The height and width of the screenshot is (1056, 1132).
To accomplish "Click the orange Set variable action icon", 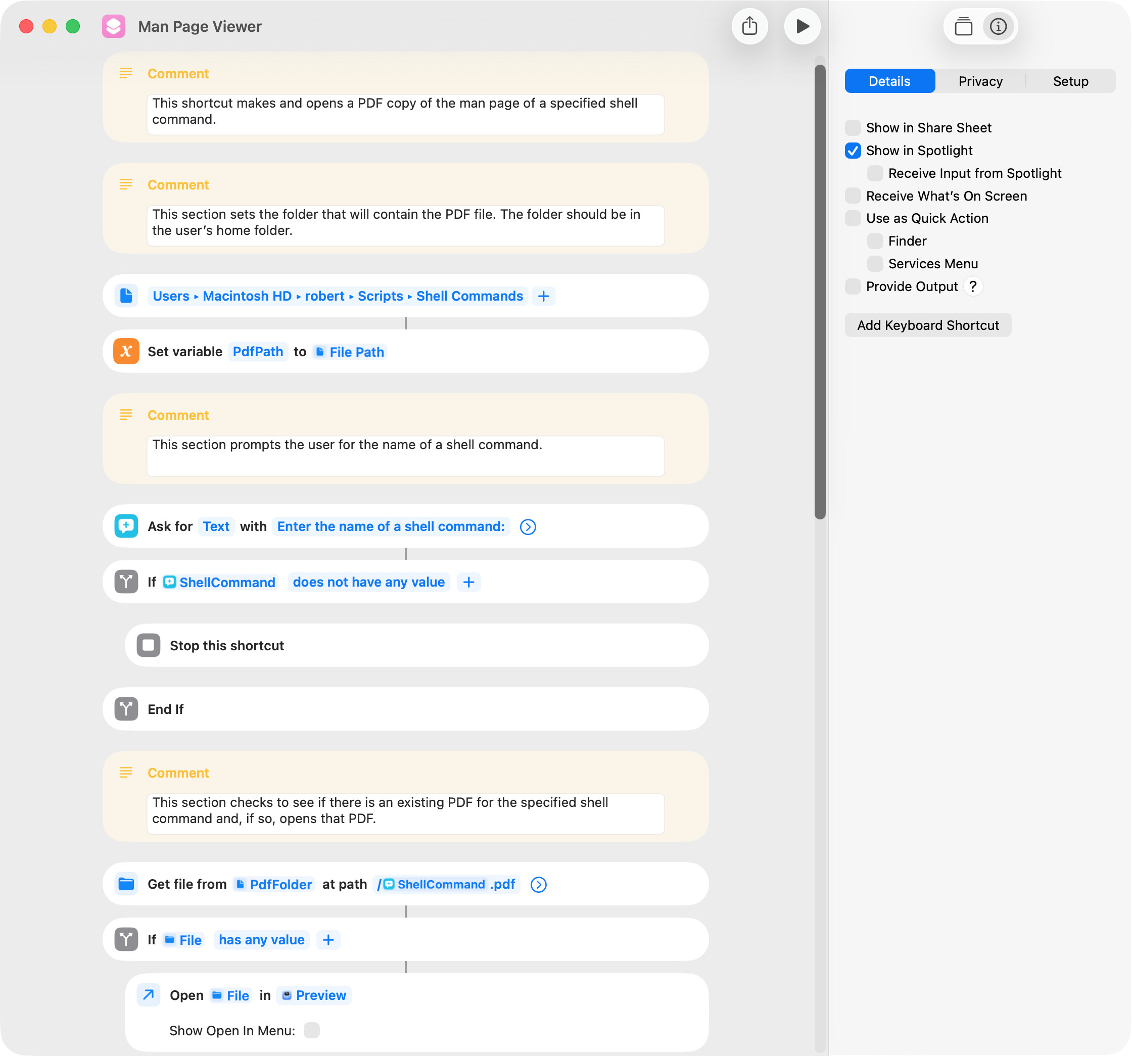I will (126, 351).
